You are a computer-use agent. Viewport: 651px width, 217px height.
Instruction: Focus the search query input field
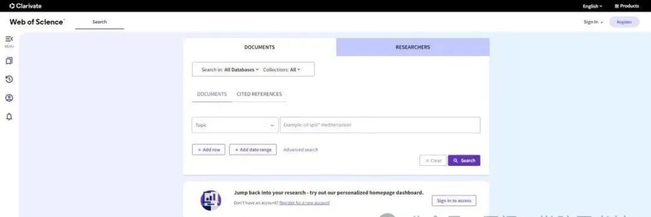(x=380, y=125)
